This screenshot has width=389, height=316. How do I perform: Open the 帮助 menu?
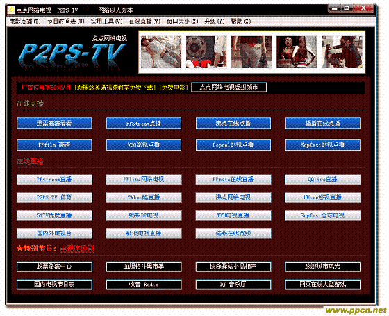click(x=240, y=22)
